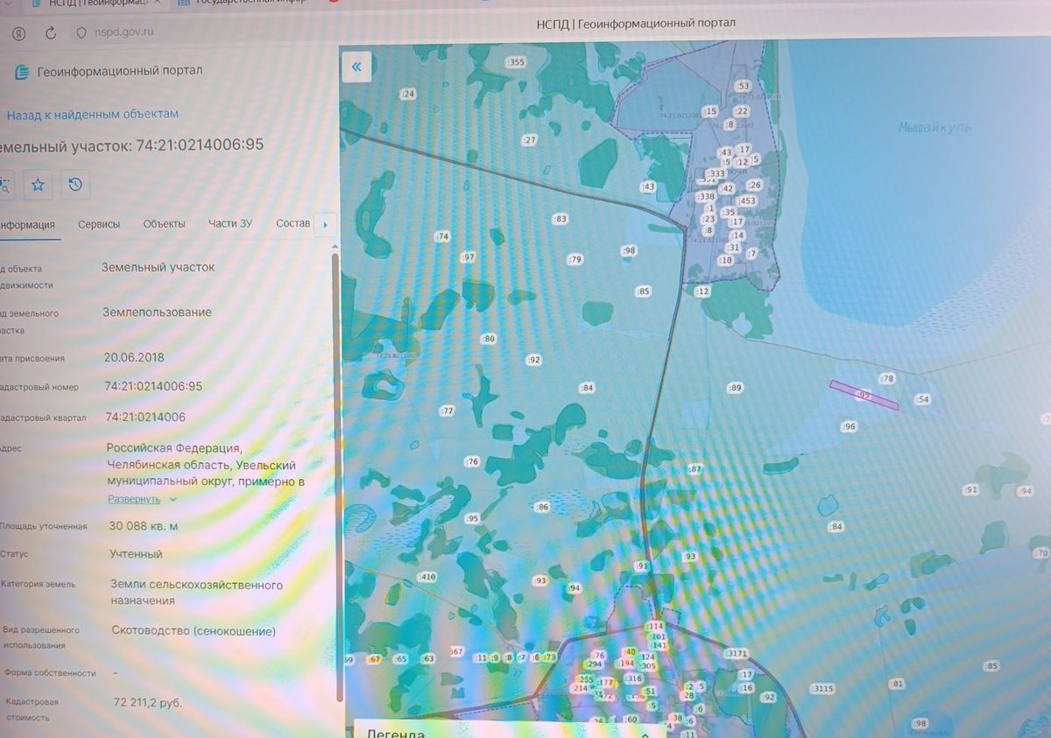Click parcel label :89 on the map
The height and width of the screenshot is (738, 1051).
(735, 388)
